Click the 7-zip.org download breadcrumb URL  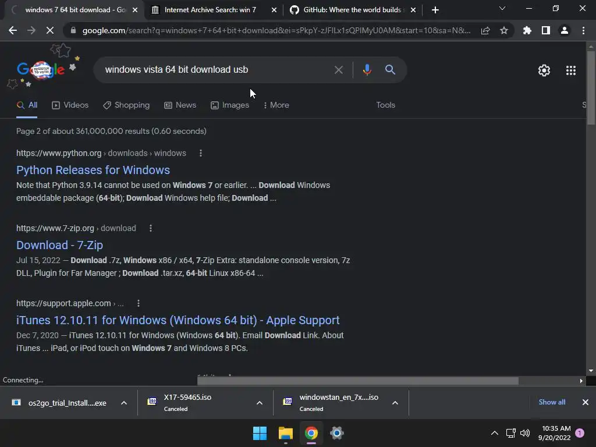[76, 228]
